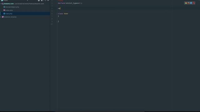This screenshot has width=200, height=112.
Task: Select the lessons.com root folder
Action: (9, 4)
